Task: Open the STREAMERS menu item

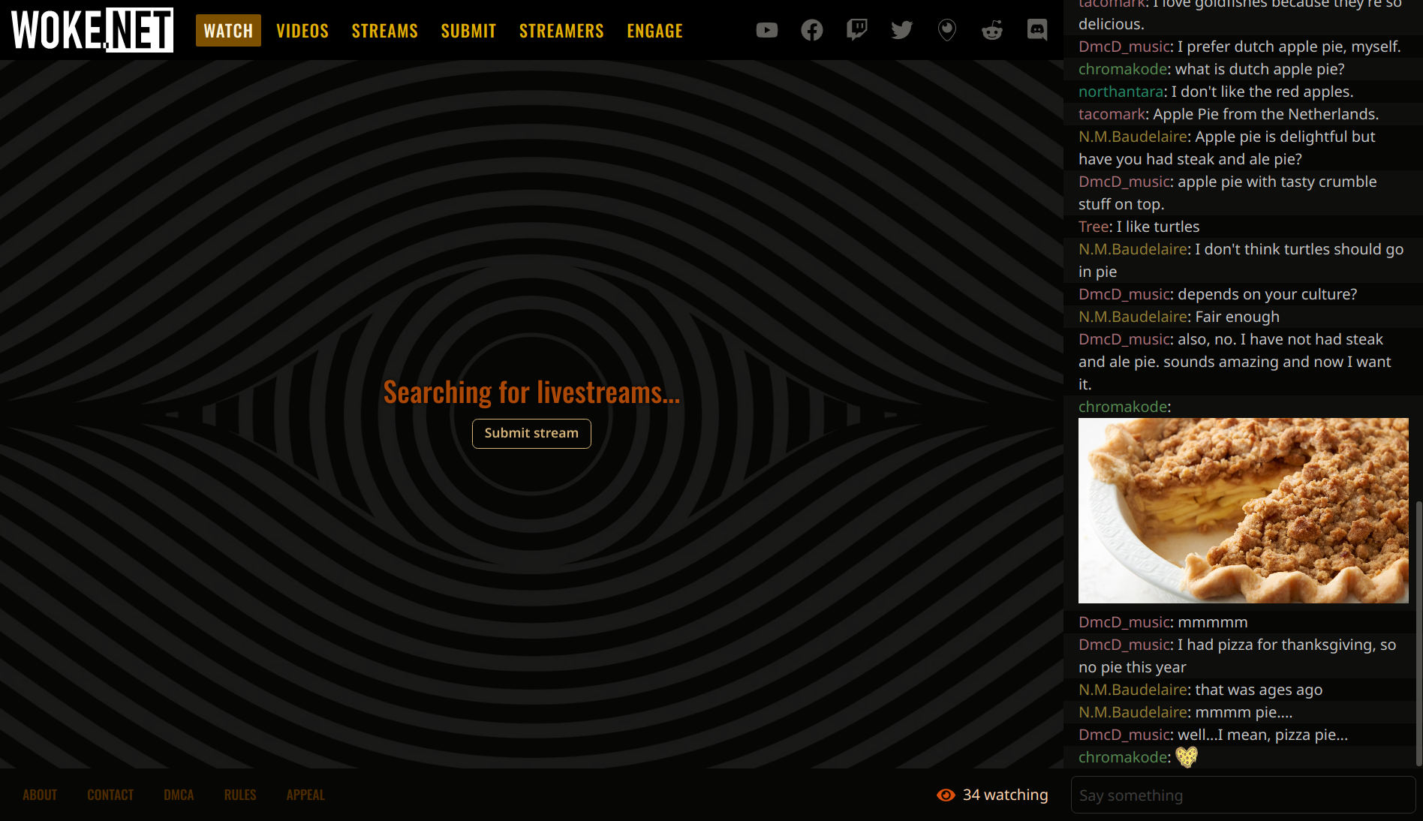Action: [x=561, y=31]
